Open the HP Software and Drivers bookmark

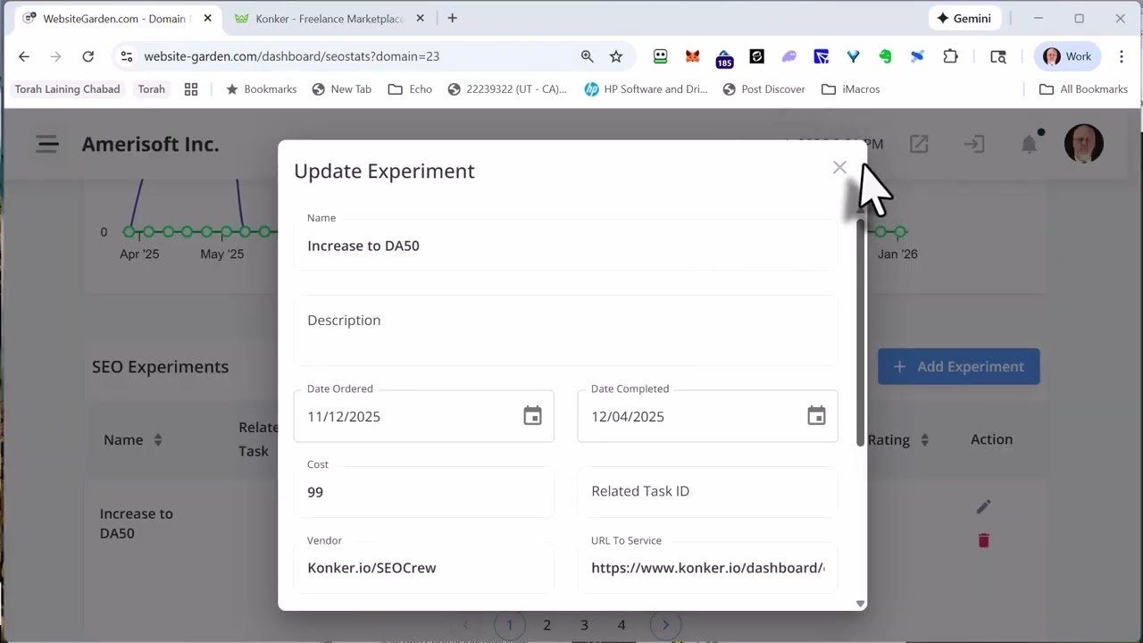[x=646, y=89]
